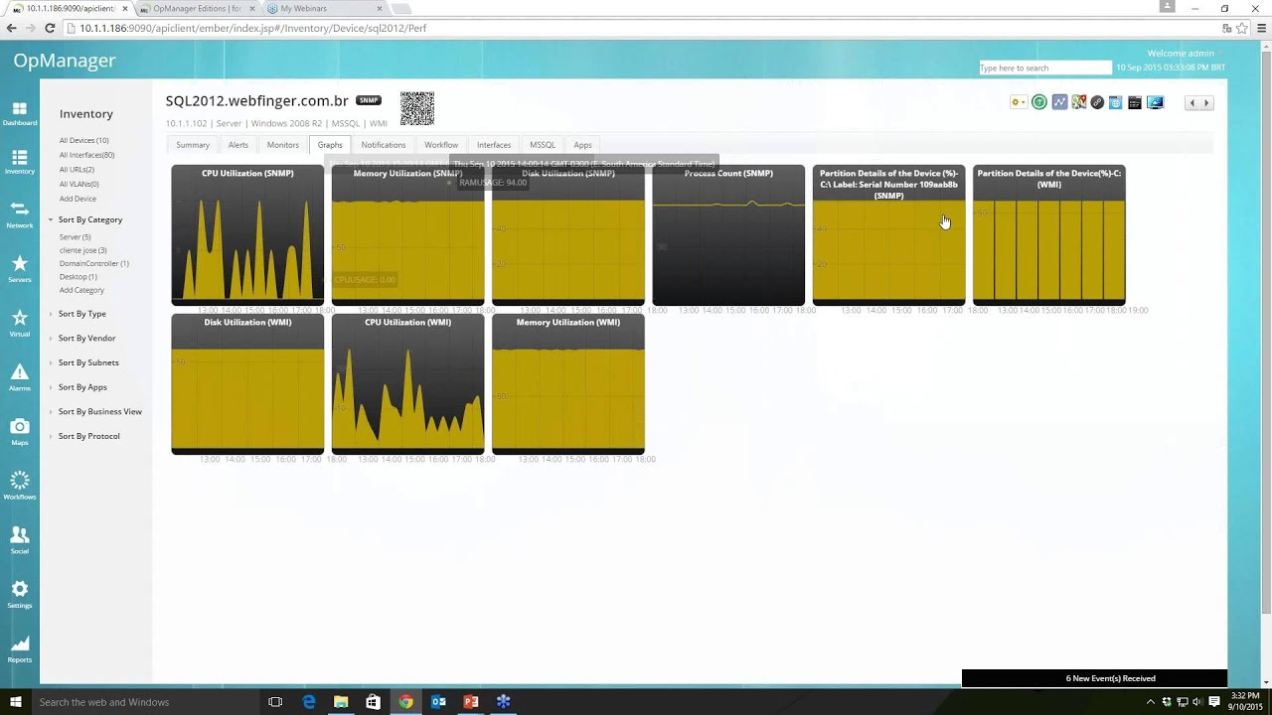Image resolution: width=1272 pixels, height=715 pixels.
Task: Open the Social sidebar section
Action: 20,539
